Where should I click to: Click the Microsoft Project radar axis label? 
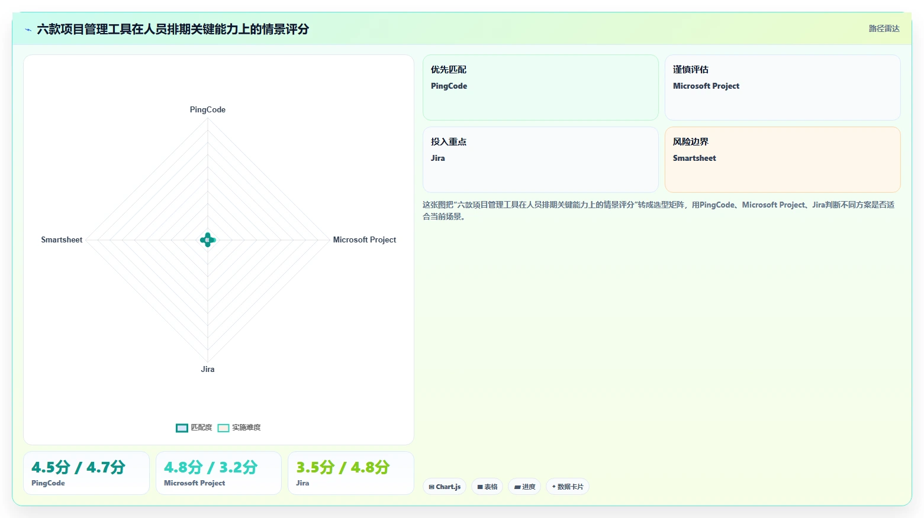click(x=365, y=239)
